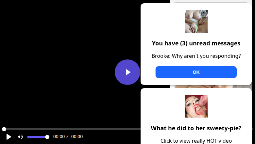Screen dimensions: 255x144
Task: Click the second notification's thumbnail image
Action: click(196, 106)
